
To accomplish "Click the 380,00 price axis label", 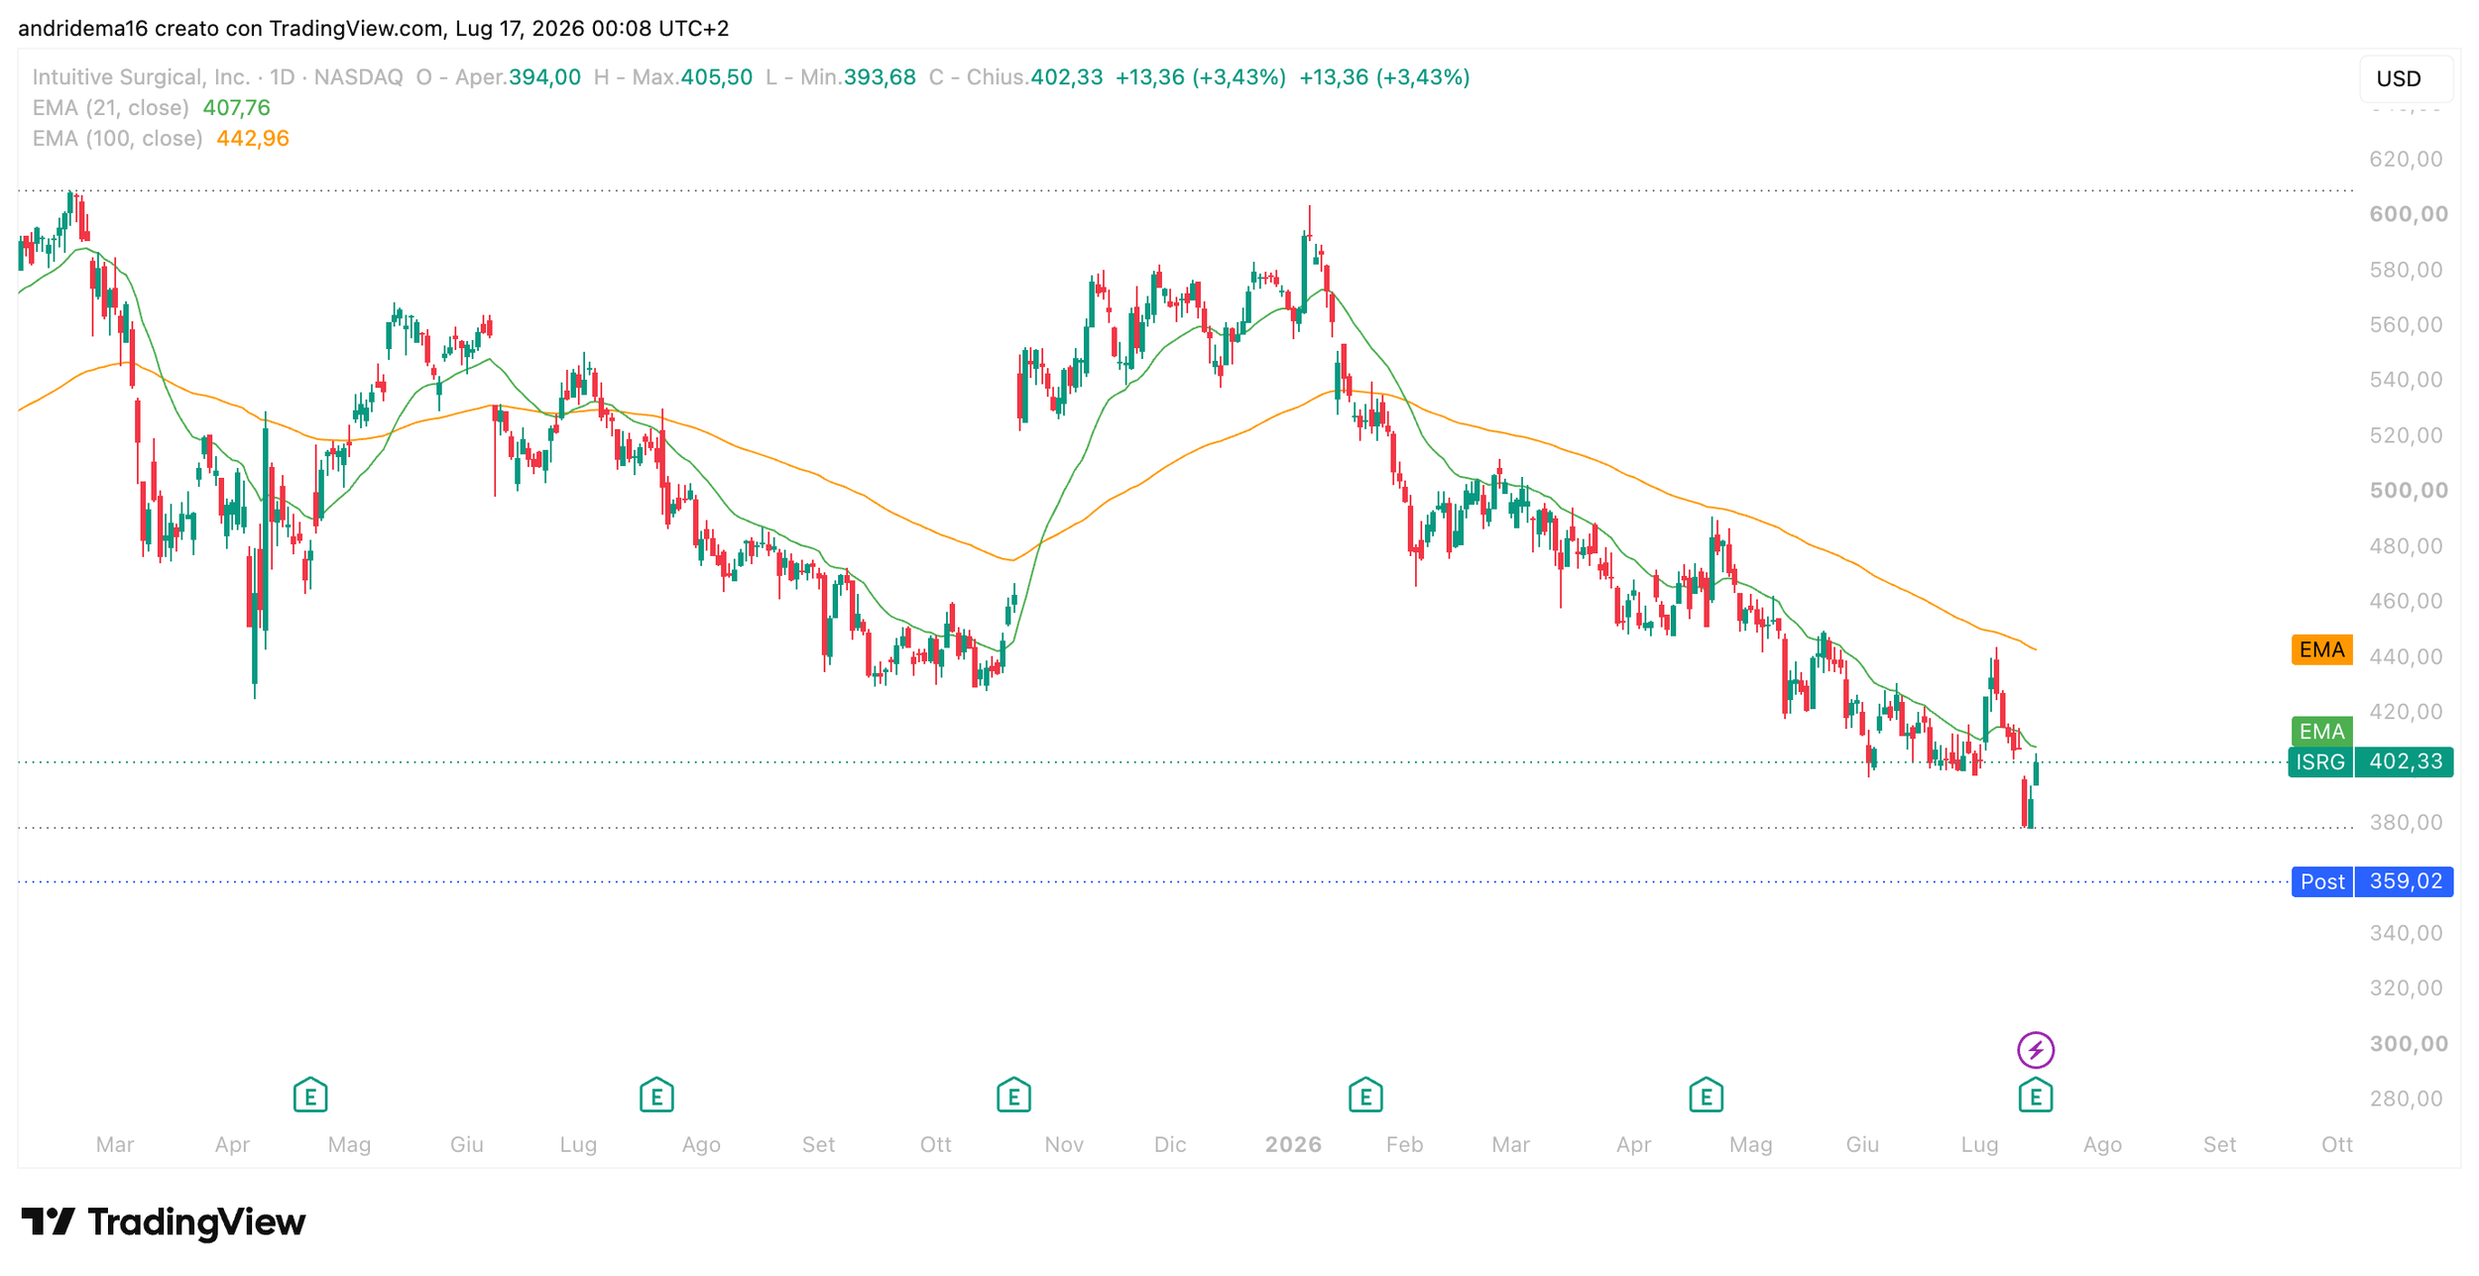I will (2406, 822).
